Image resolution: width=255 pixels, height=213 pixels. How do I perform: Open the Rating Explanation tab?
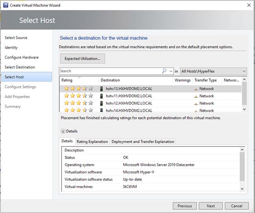pos(92,142)
